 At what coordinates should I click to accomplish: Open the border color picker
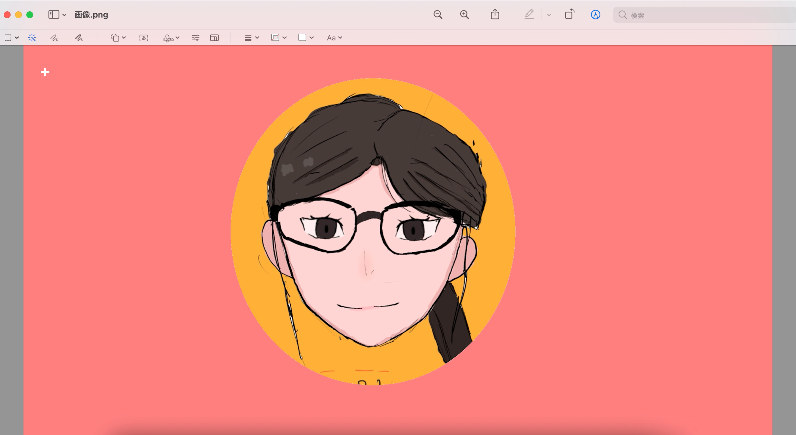coord(275,38)
